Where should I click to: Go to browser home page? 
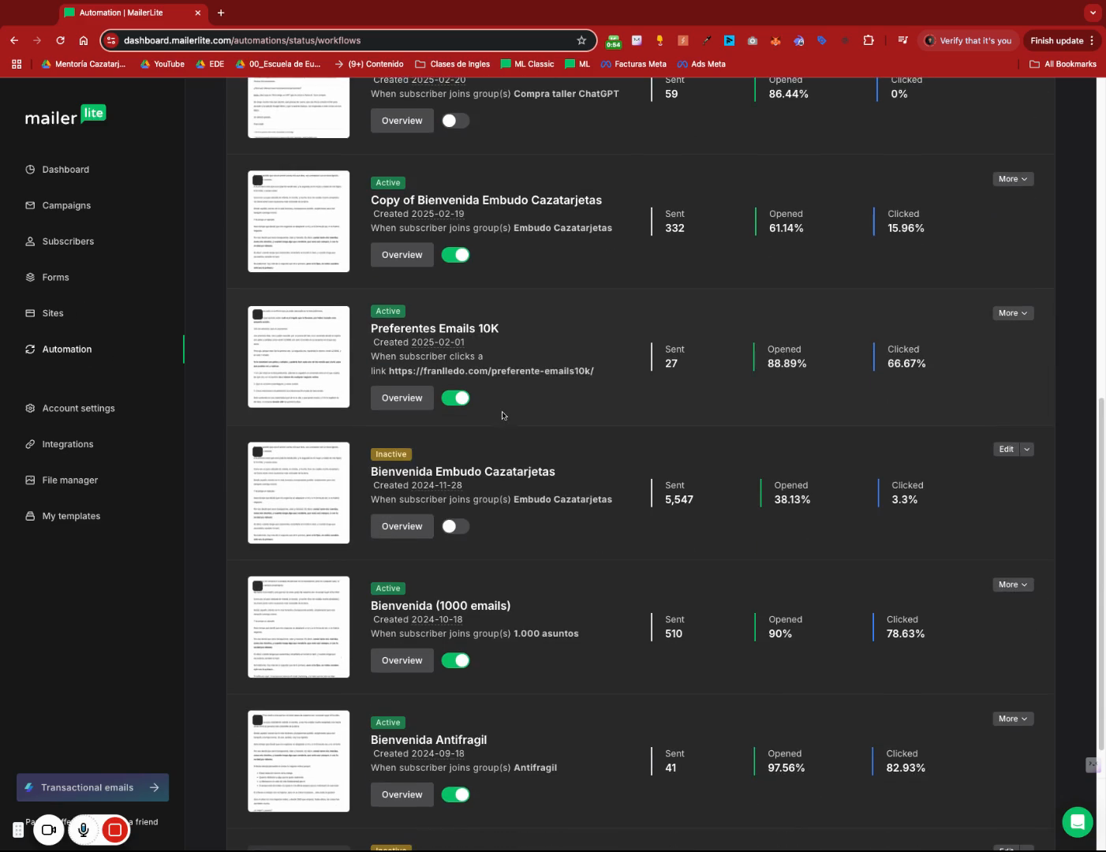pyautogui.click(x=83, y=40)
